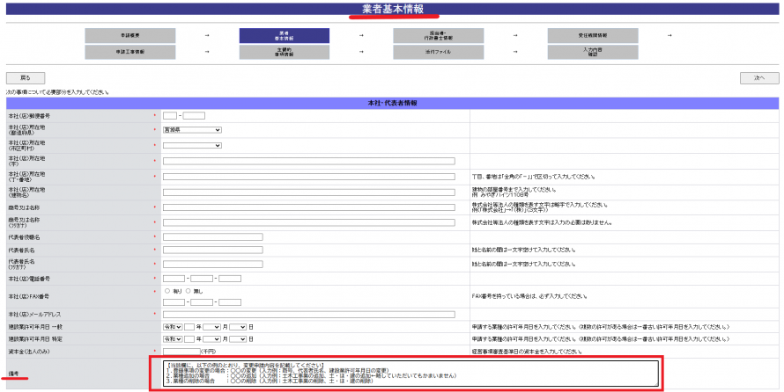Screen dimensions: 784x392
Task: Click the 本社メールアドレス input field
Action: [x=309, y=314]
